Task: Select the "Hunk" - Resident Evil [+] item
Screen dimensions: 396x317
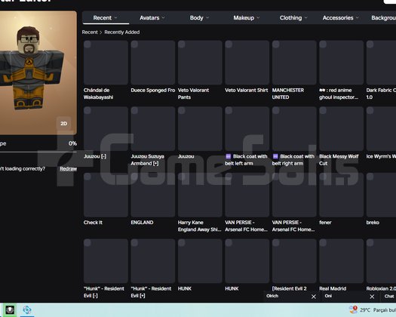Action: click(153, 261)
